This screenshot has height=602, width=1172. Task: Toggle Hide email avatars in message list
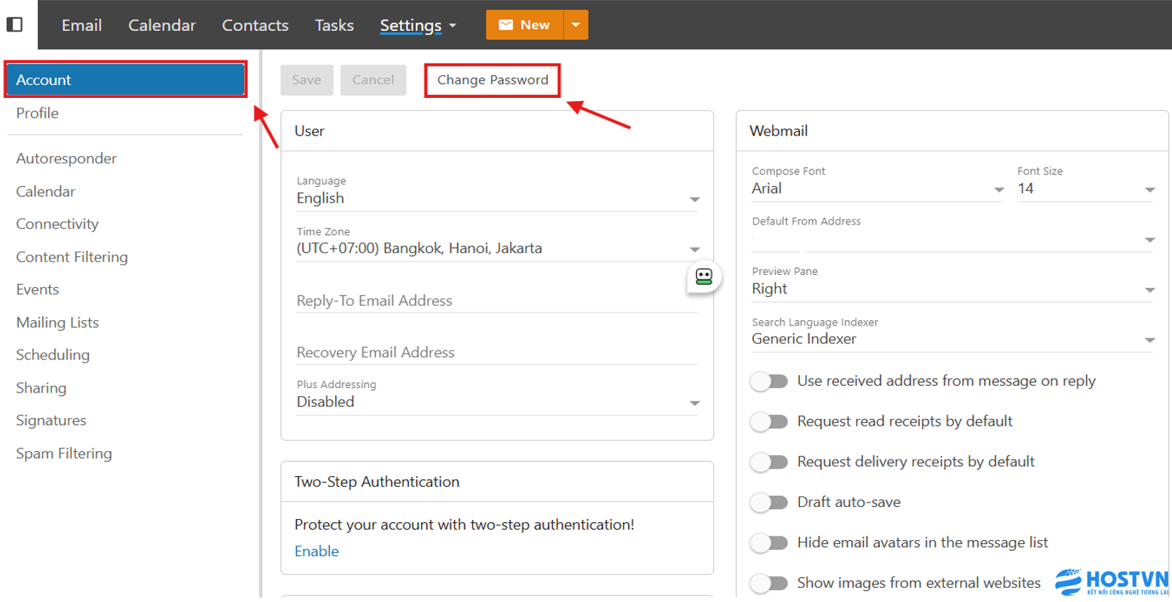769,542
